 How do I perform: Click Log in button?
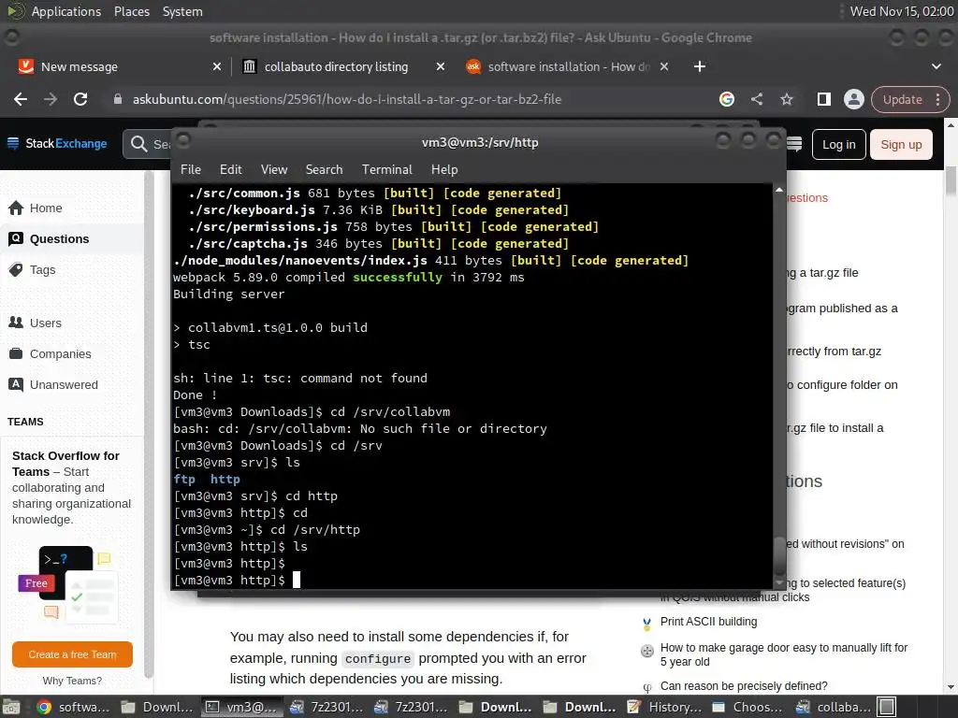(838, 145)
